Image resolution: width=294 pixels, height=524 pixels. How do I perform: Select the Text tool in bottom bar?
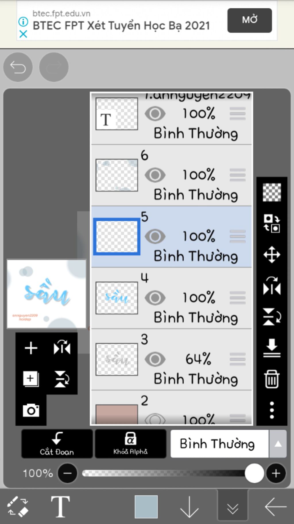coord(60,507)
